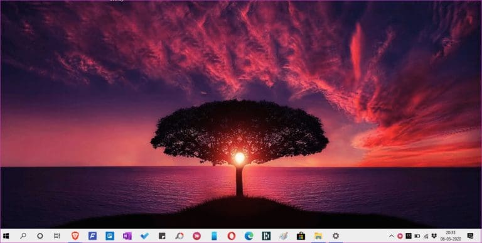Launch Microsoft Edge from taskbar

(249, 236)
